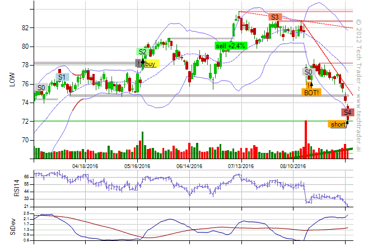
Task: Select the 08/10/2016 date label
Action: click(x=293, y=166)
